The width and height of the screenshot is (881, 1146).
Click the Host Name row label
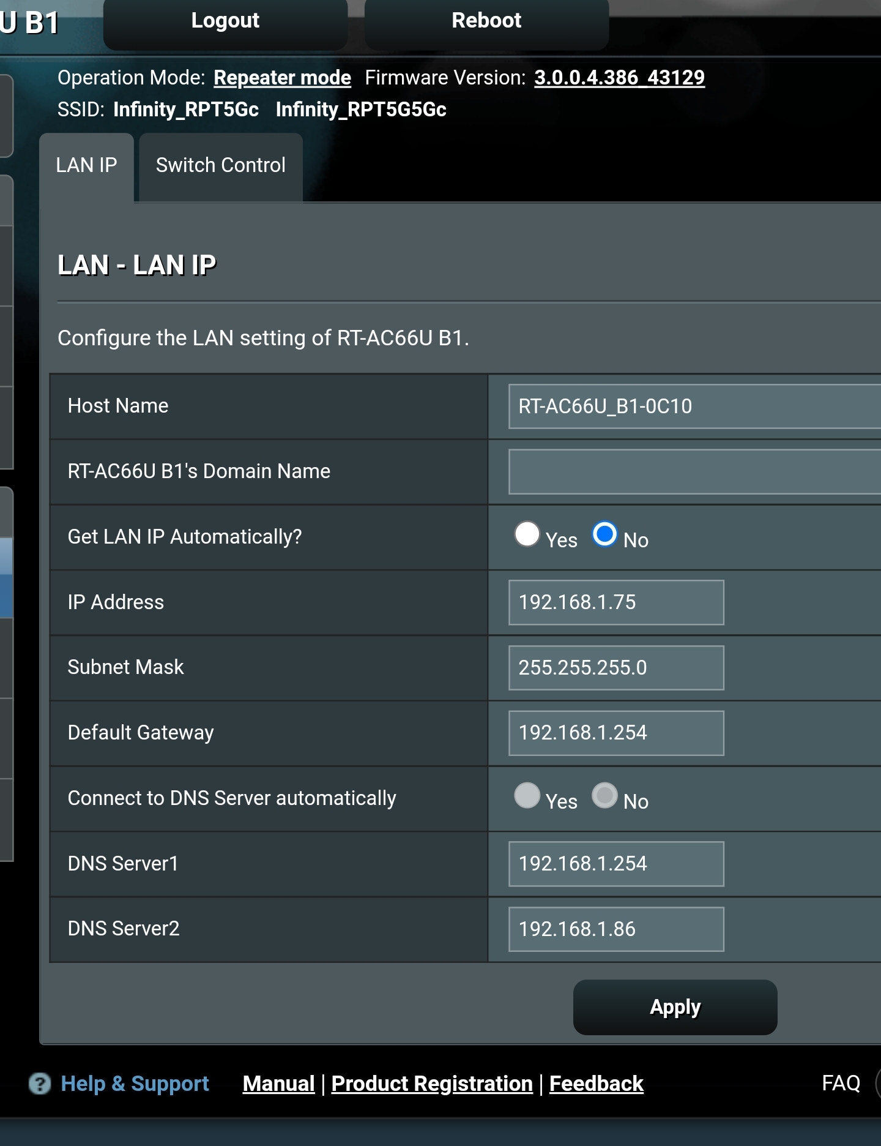[x=118, y=406]
